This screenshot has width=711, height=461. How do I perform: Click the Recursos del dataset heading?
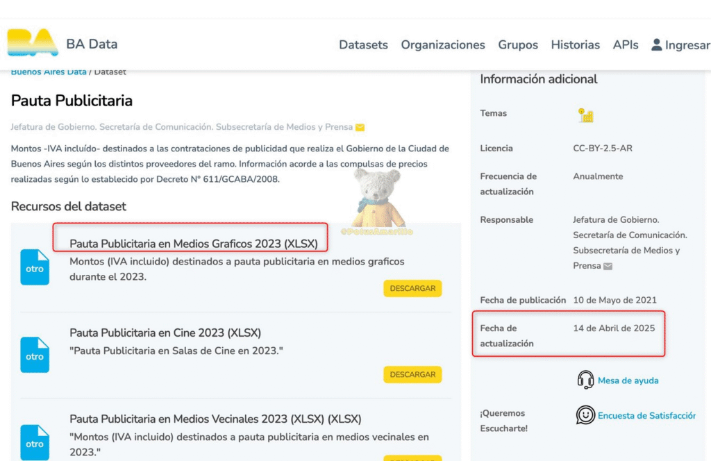pos(69,207)
